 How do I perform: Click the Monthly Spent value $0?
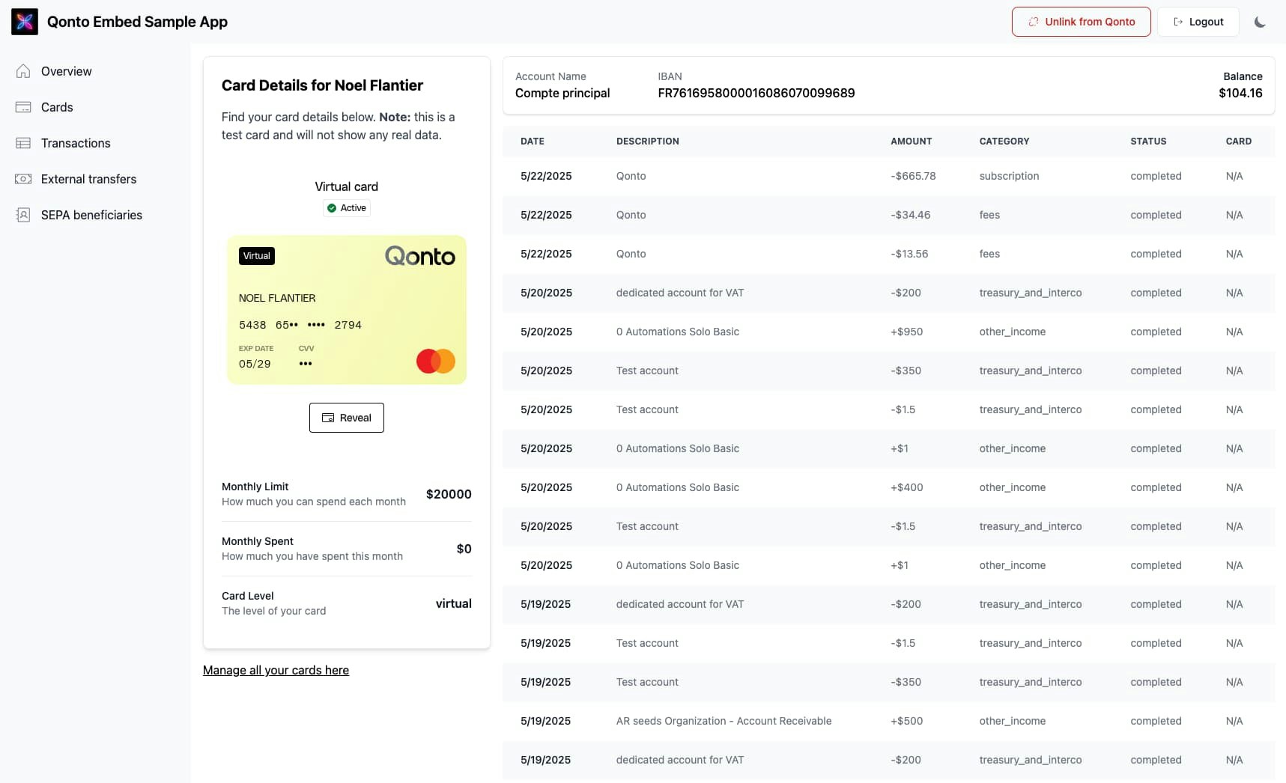click(464, 549)
